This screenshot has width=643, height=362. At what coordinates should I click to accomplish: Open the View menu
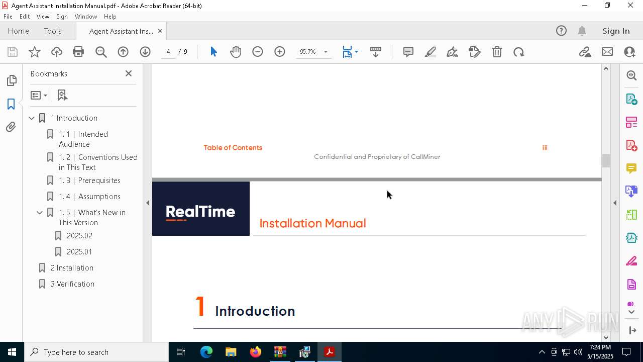point(43,17)
